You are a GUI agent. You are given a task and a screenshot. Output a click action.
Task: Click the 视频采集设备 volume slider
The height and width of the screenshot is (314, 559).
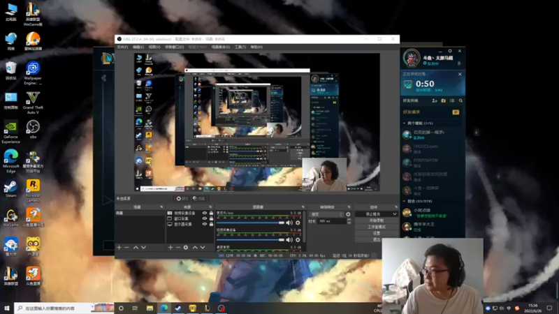coord(250,240)
